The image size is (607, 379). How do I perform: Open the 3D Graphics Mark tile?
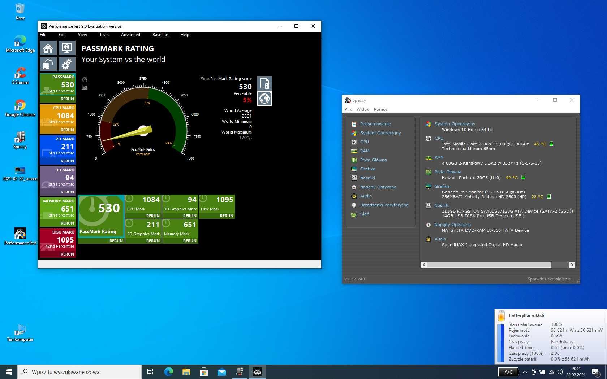pyautogui.click(x=180, y=206)
